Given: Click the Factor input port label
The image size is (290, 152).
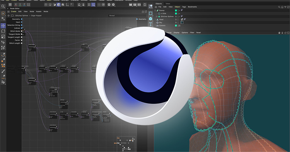Looking at the screenshot, I should [x=17, y=40].
